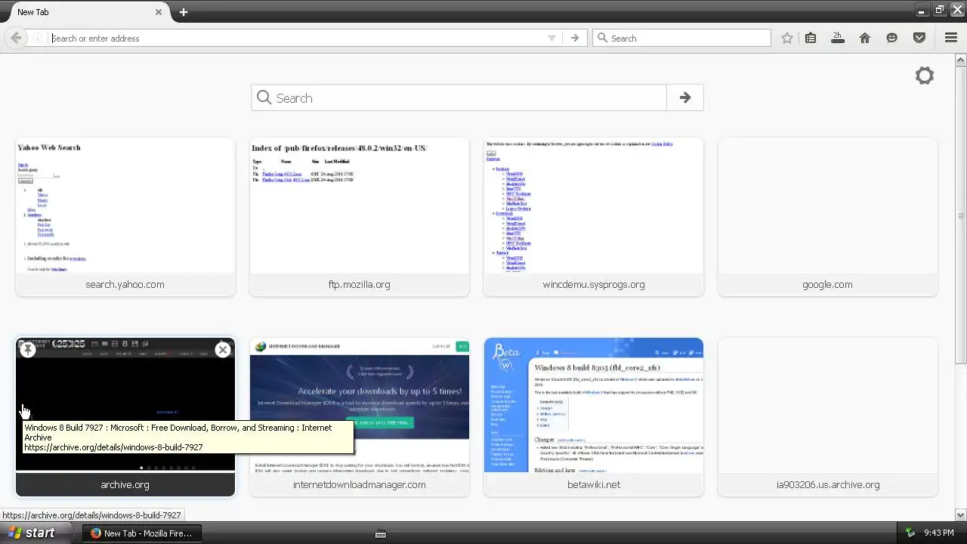Click the archive.org tile label
Image resolution: width=967 pixels, height=544 pixels.
pyautogui.click(x=125, y=485)
